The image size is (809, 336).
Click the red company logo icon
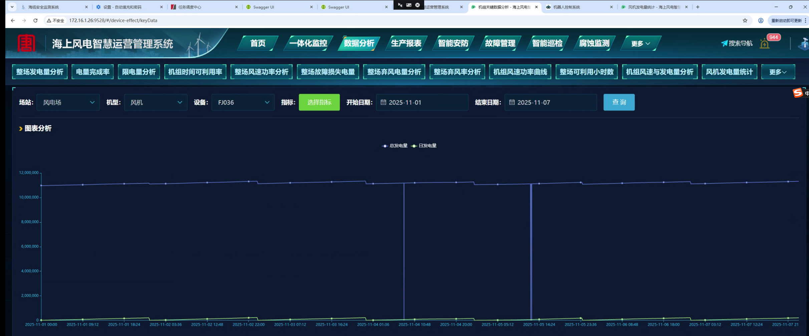point(26,43)
